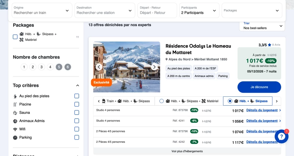Image resolution: width=294 pixels, height=156 pixels.
Task: Tick the Piscine checkbox
Action: coord(77,104)
